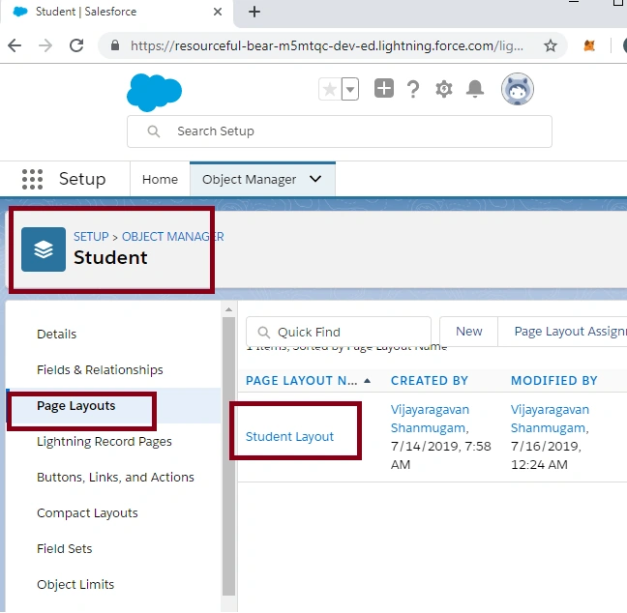Open the Student Layout link
This screenshot has width=627, height=613.
pyautogui.click(x=289, y=437)
